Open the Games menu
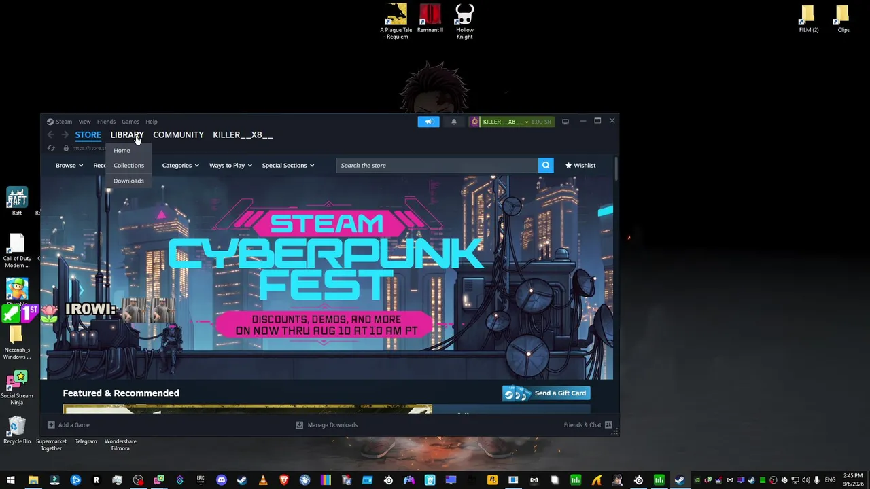Screen dimensions: 870x489 pyautogui.click(x=130, y=122)
